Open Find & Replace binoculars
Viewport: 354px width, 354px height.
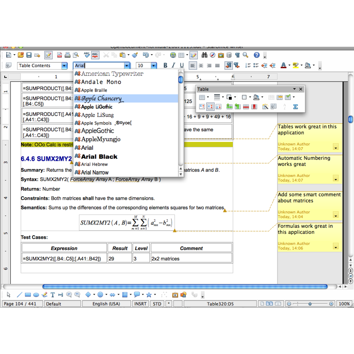[204, 55]
